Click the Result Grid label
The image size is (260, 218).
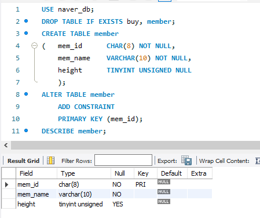(23, 161)
